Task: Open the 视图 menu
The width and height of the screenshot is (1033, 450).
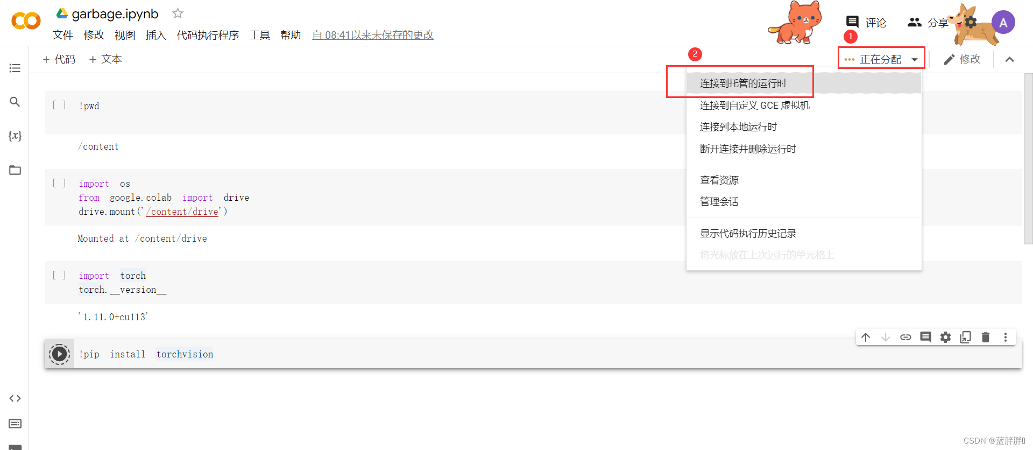Action: click(x=125, y=35)
